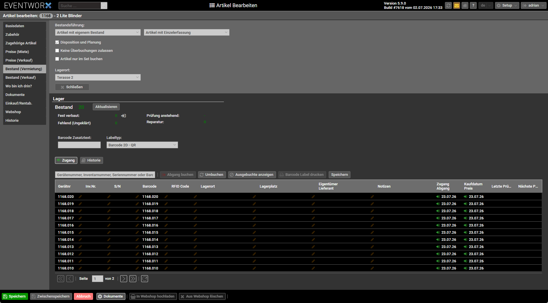Open Artikel mit Einzelerfassung dropdown
The width and height of the screenshot is (548, 303).
tap(187, 32)
